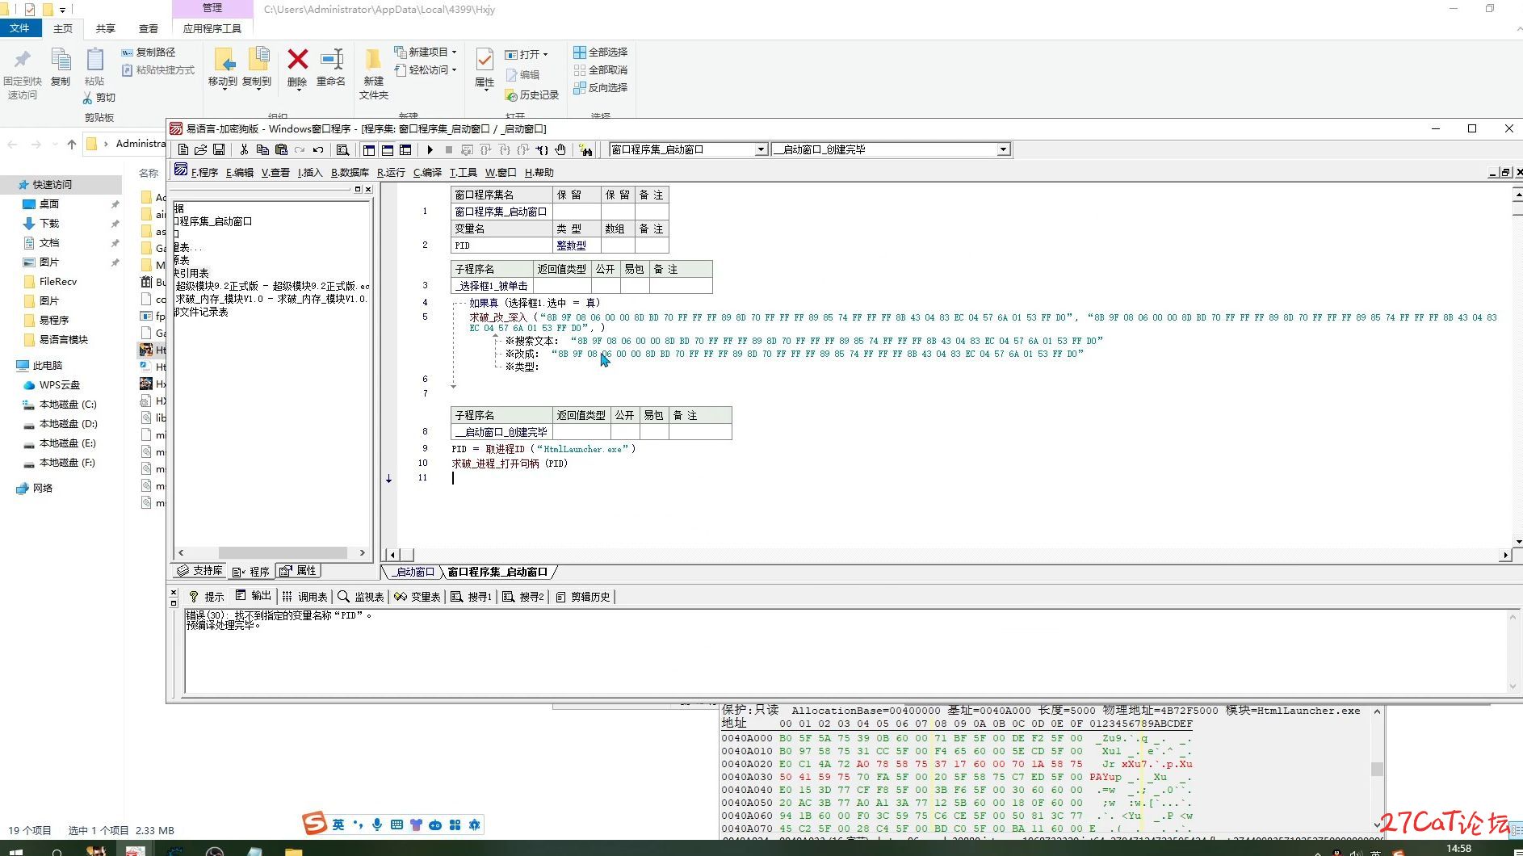Open the Find magnifier toolbar icon
The width and height of the screenshot is (1523, 856).
[x=342, y=149]
